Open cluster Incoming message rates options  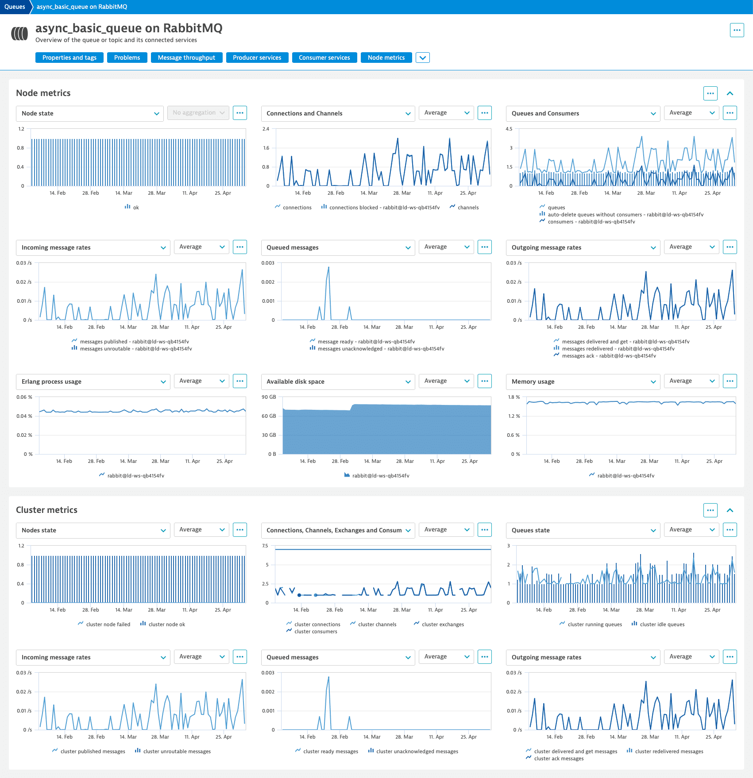[x=240, y=657]
